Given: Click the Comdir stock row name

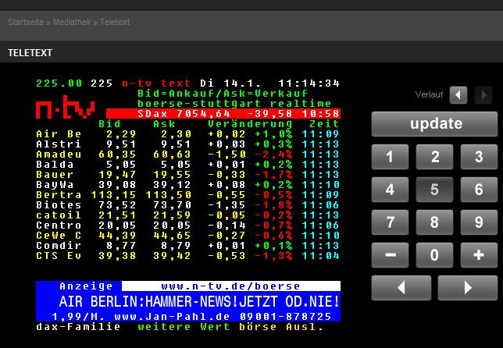Looking at the screenshot, I should pos(59,246).
